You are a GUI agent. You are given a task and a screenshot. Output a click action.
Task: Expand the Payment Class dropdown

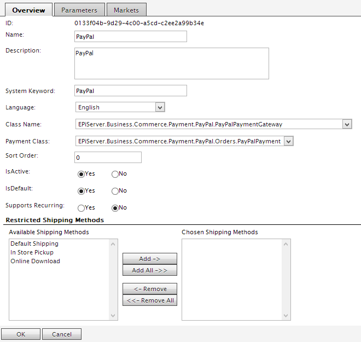pyautogui.click(x=184, y=141)
